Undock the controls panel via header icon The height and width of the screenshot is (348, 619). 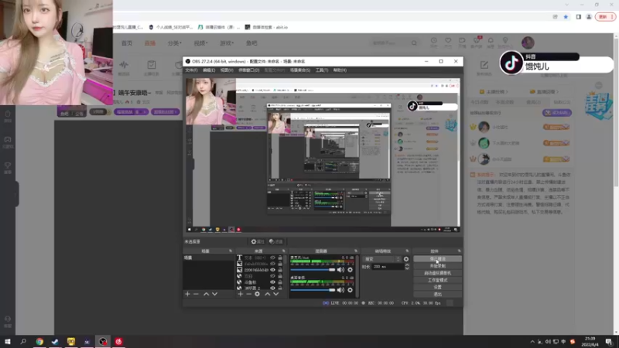point(459,251)
